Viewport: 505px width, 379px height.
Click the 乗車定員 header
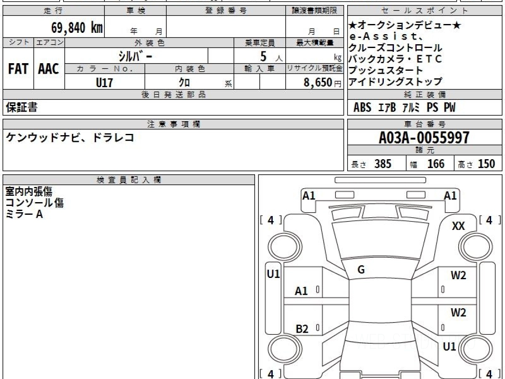pyautogui.click(x=260, y=43)
